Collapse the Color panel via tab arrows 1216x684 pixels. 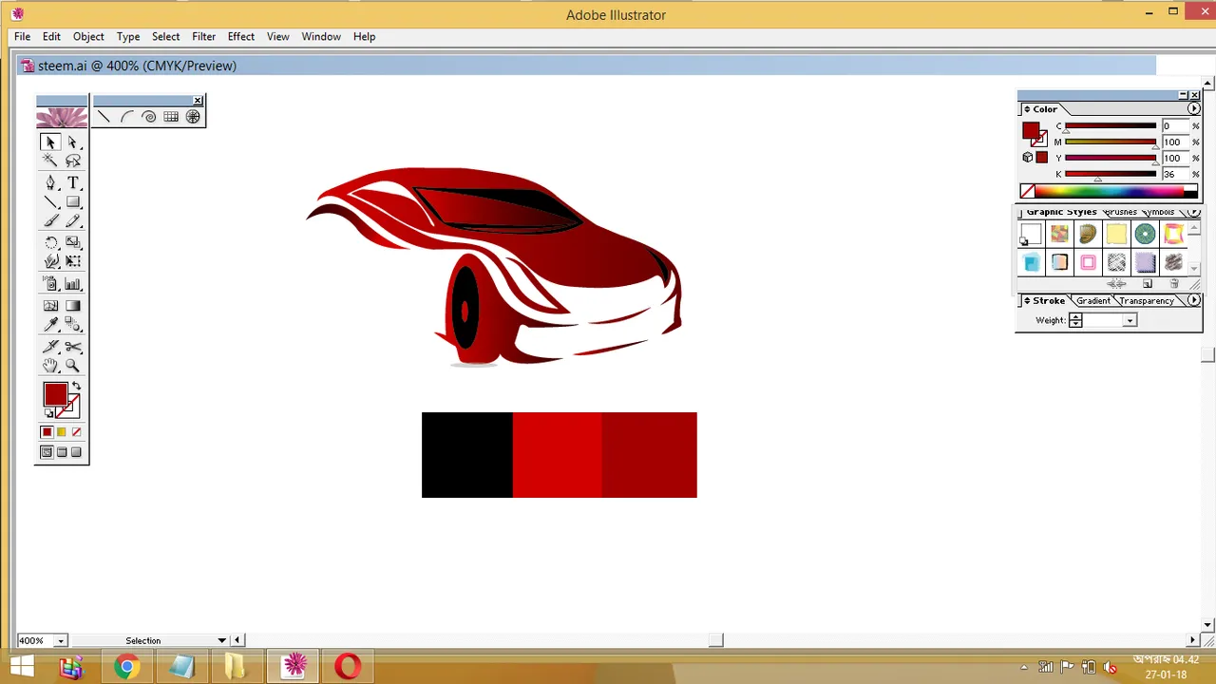(1027, 109)
